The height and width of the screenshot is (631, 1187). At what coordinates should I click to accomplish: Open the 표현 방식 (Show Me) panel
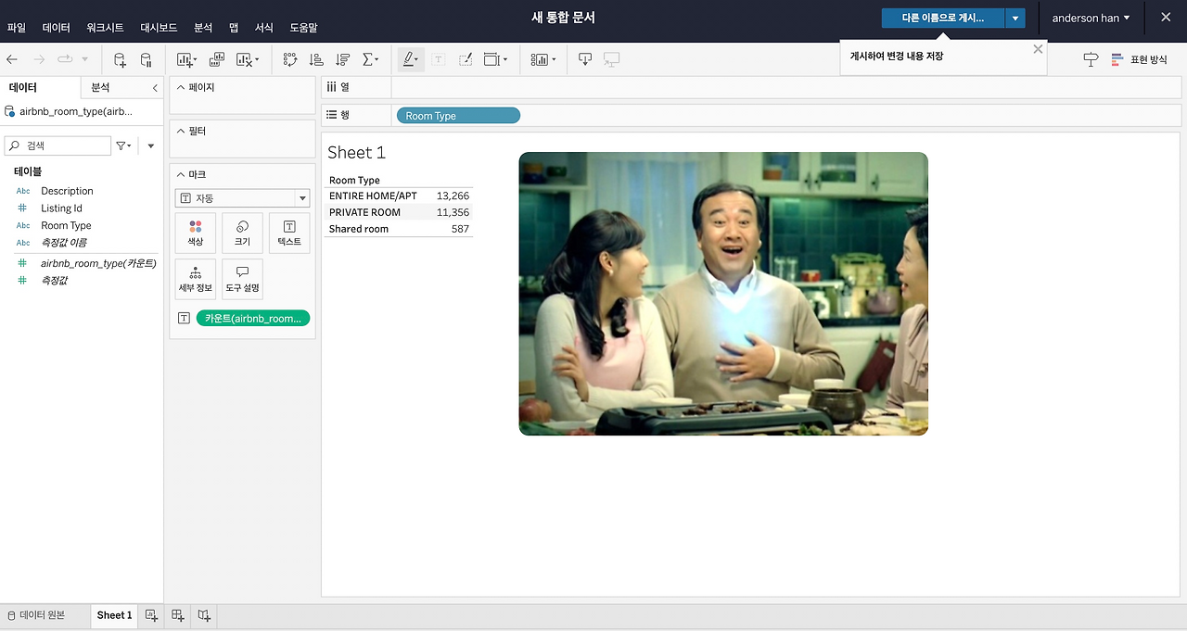(x=1139, y=59)
